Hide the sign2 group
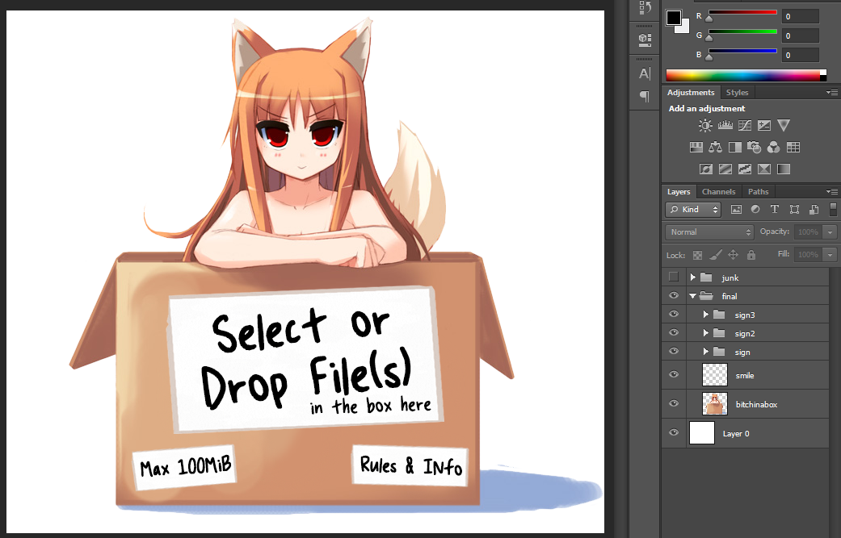 coord(674,332)
